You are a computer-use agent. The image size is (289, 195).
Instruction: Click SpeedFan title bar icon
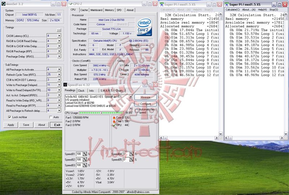[x=65, y=85]
